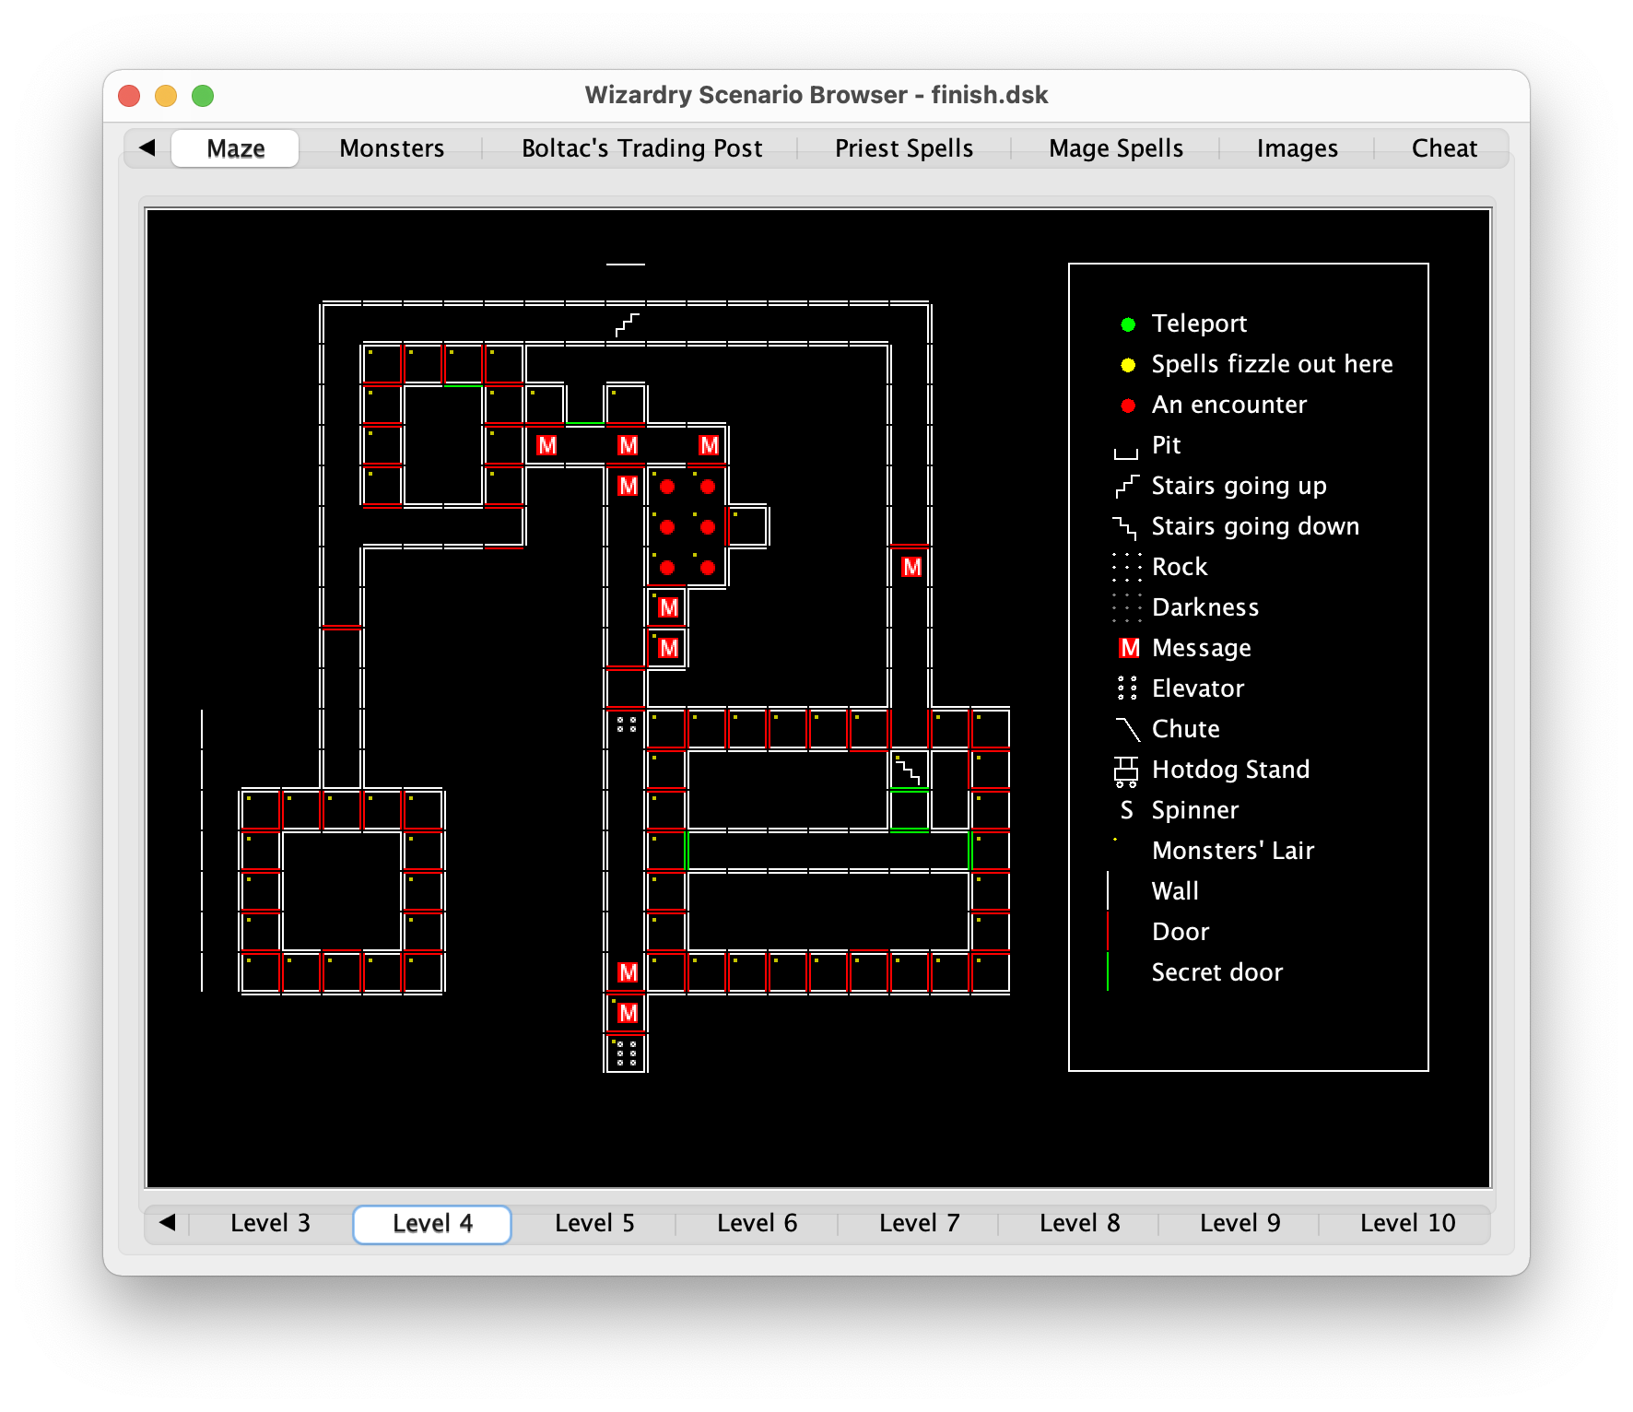Click the Rock legend symbol

coord(1126,567)
